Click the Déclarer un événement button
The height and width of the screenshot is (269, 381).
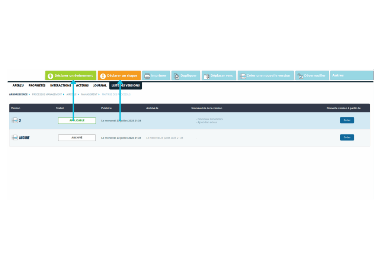[x=71, y=75]
